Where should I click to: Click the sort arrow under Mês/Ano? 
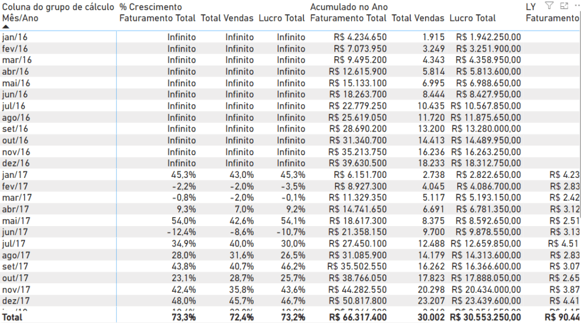[x=6, y=27]
